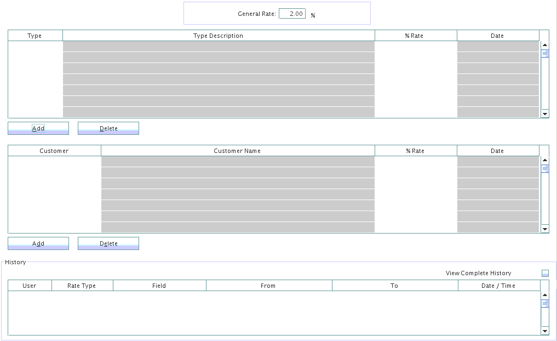Click the Type table scrollbar thumb
The image size is (557, 341).
point(545,54)
